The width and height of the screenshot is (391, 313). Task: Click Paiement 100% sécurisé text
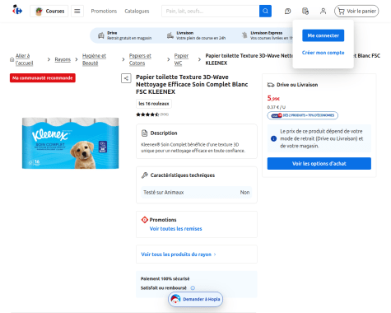pos(165,278)
